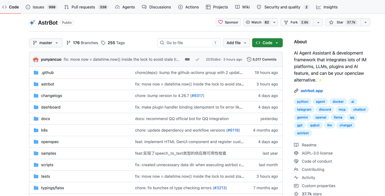Open pull request #6119 link
Image resolution: width=385 pixels, height=196 pixels.
(x=233, y=130)
